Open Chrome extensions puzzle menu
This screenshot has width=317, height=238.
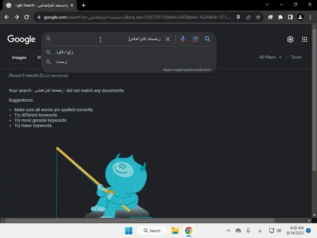coord(280,17)
